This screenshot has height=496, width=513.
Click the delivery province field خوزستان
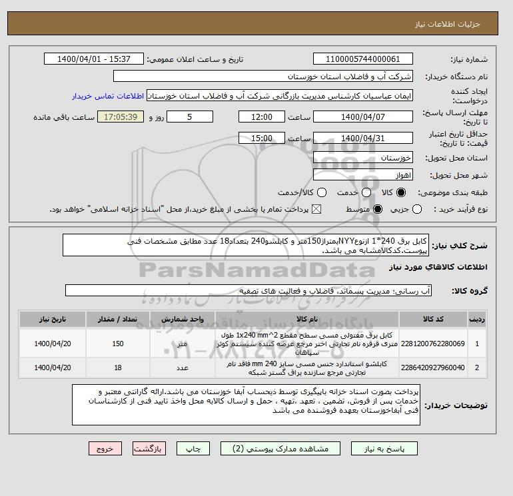pyautogui.click(x=363, y=158)
